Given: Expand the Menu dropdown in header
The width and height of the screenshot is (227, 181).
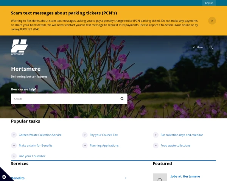Looking at the screenshot, I should (x=198, y=47).
